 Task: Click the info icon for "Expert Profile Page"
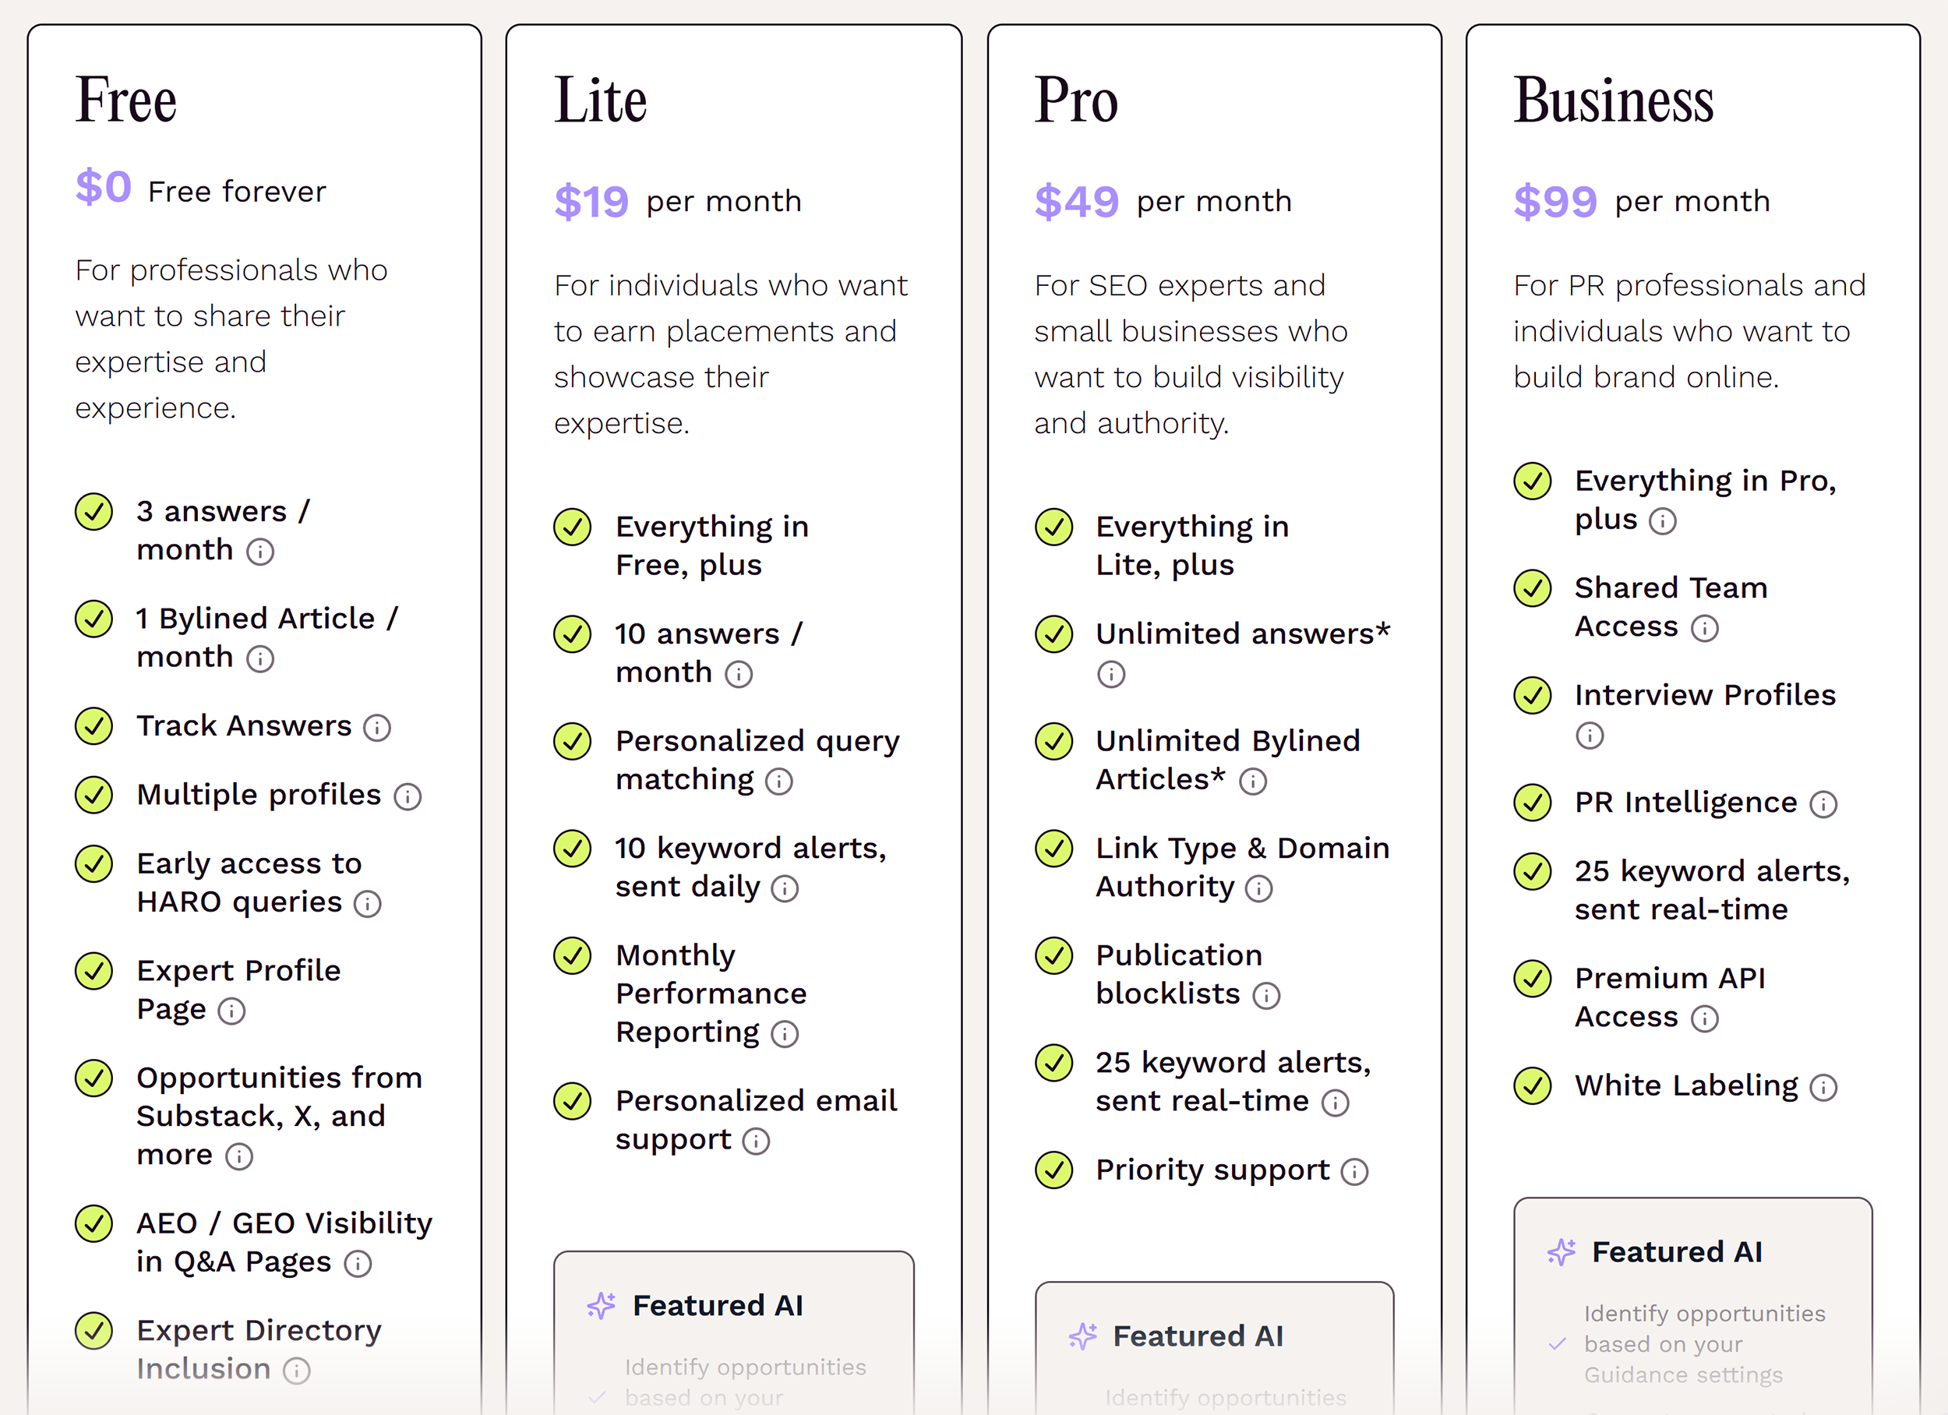(x=232, y=1011)
